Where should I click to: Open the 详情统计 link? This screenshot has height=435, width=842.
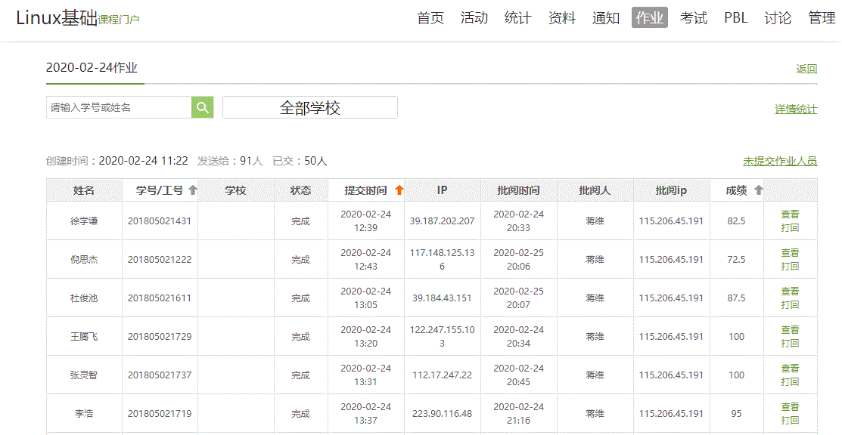pyautogui.click(x=796, y=110)
